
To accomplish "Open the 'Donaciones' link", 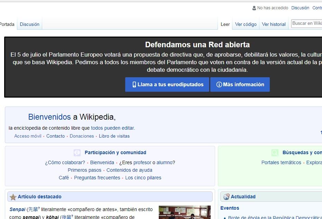I will click(x=82, y=136).
